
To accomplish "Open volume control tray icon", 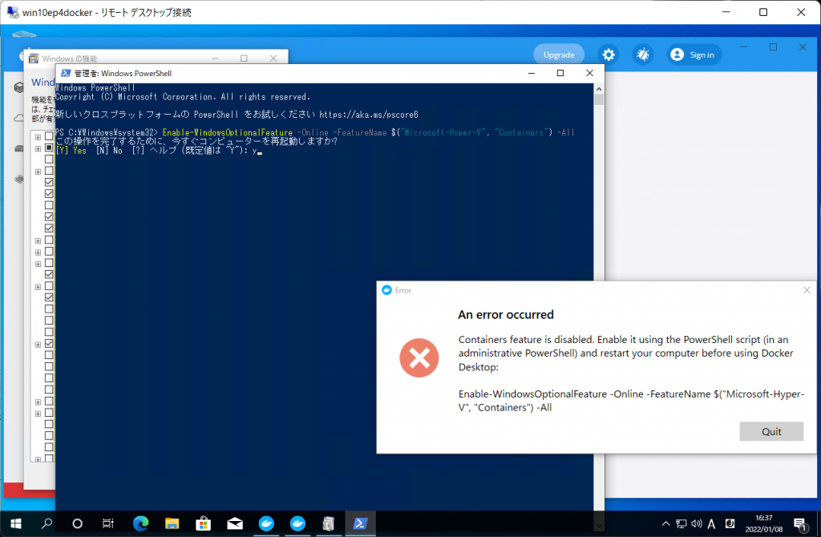I will (x=697, y=523).
